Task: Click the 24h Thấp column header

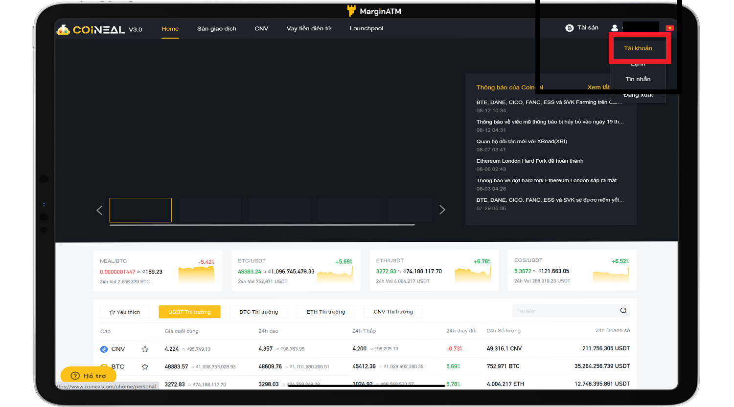Action: (x=364, y=331)
